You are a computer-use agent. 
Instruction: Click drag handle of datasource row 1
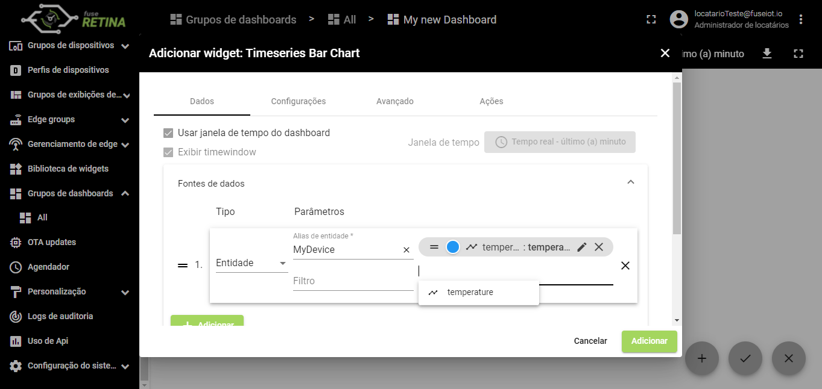tap(183, 266)
